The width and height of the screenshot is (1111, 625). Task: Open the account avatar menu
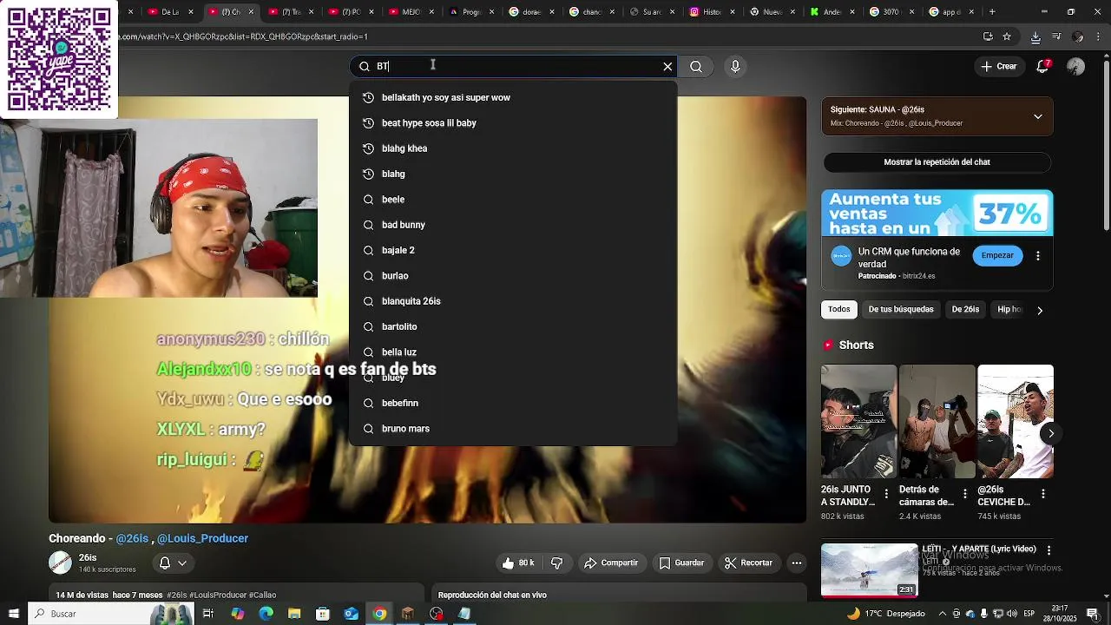click(1076, 66)
